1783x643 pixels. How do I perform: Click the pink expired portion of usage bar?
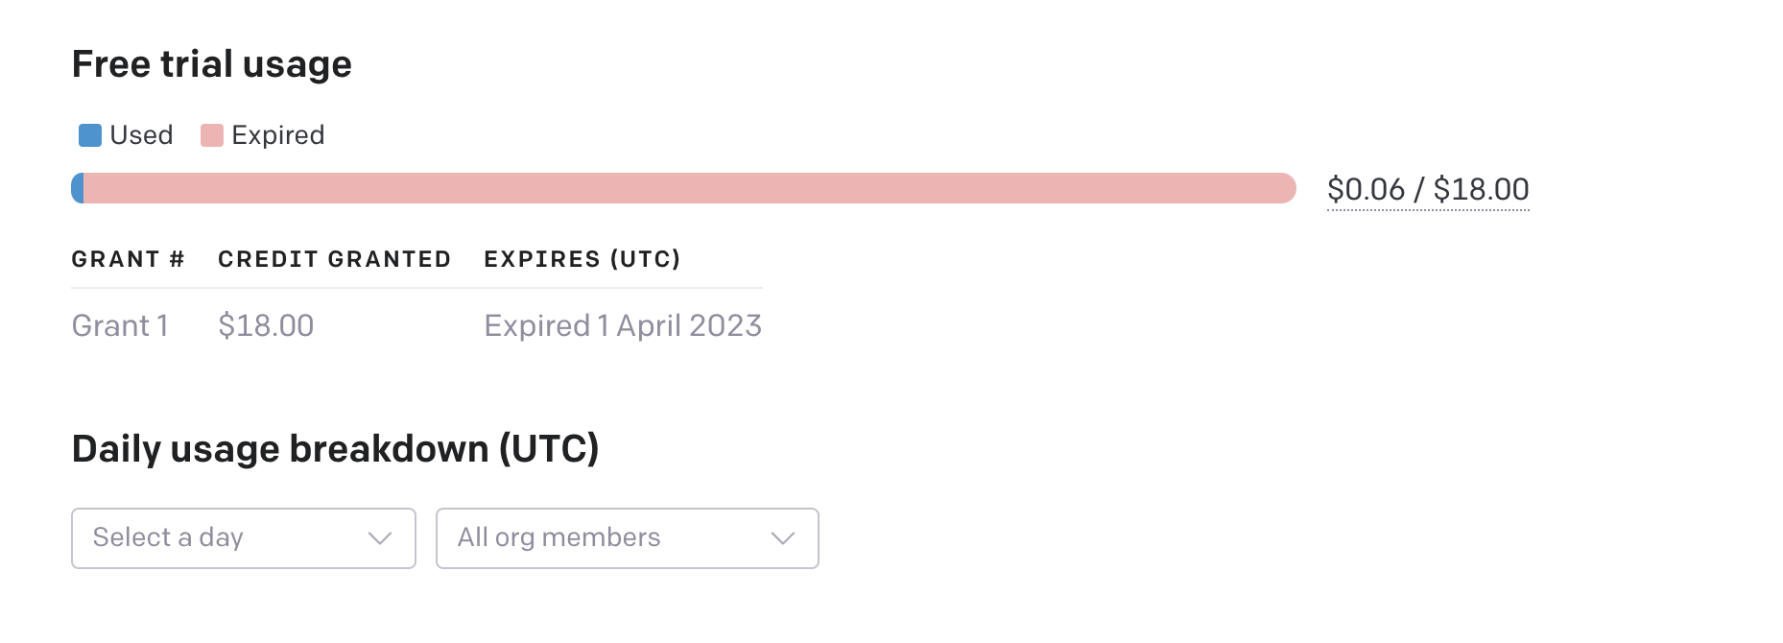click(x=689, y=188)
